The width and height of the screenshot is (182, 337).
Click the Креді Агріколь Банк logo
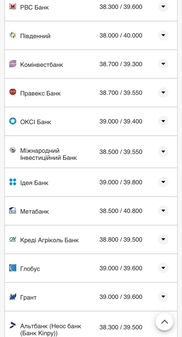click(13, 239)
